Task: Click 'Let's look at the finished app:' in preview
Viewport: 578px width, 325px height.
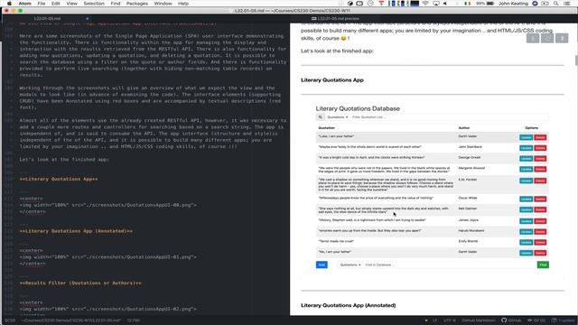Action: coord(337,51)
